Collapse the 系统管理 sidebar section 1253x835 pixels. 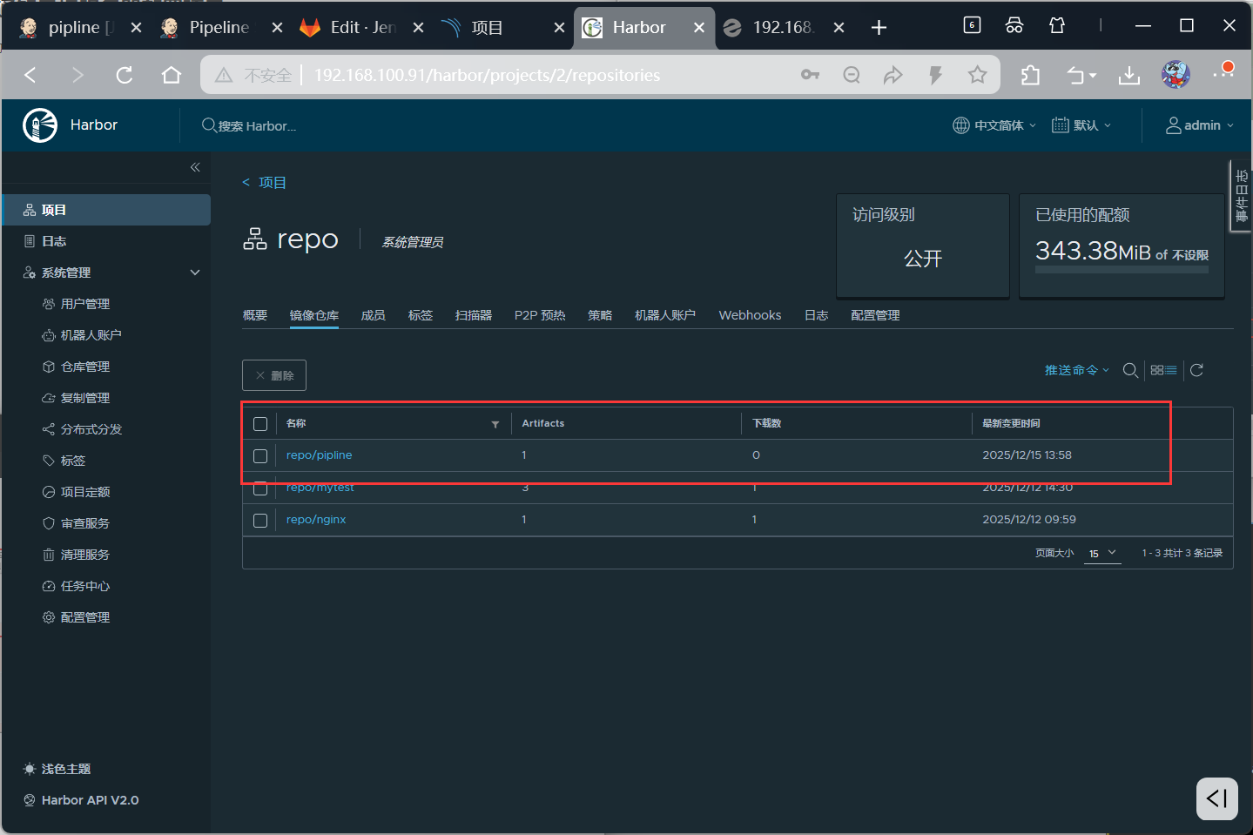[x=195, y=273]
